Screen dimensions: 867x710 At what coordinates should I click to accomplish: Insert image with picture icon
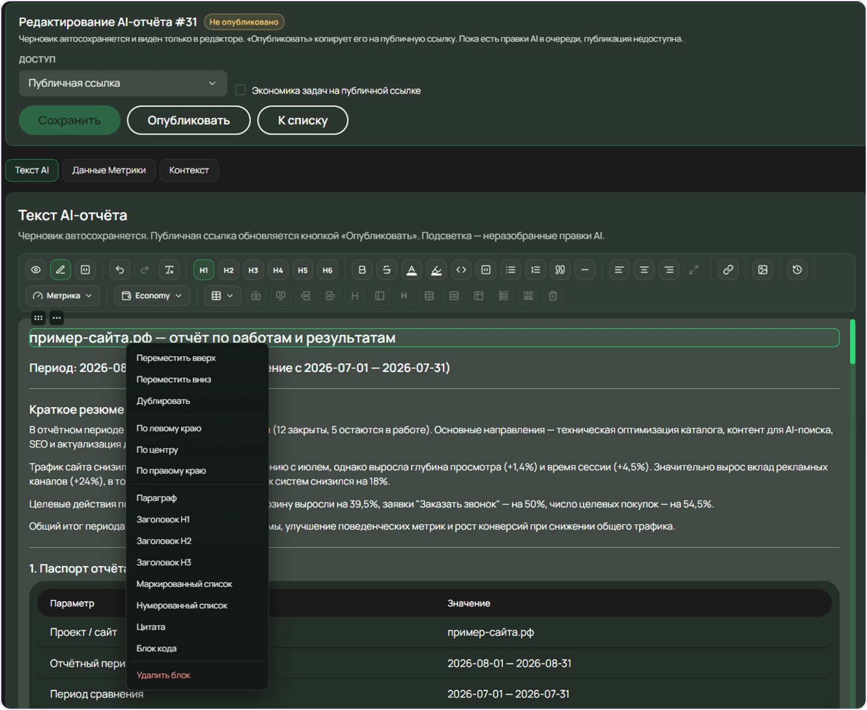762,270
